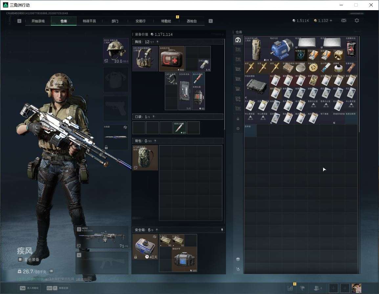The height and width of the screenshot is (294, 379).
Task: Open the statistics chart icon at bottom
Action: (290, 288)
